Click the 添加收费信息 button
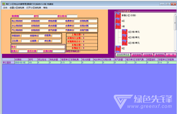Image resolution: width=177 pixels, height=114 pixels. pos(123,55)
